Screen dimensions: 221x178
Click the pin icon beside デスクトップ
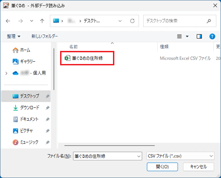(47, 96)
